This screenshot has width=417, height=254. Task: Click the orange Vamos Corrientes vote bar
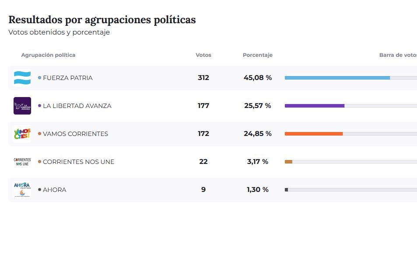pyautogui.click(x=314, y=134)
